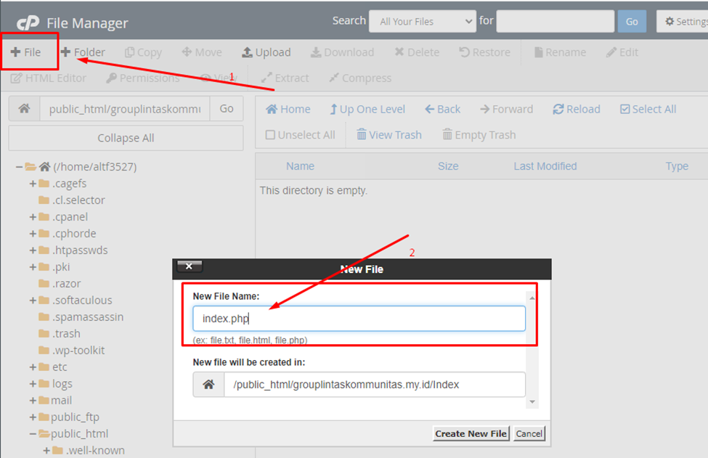Go Up One Level
This screenshot has width=708, height=458.
tap(367, 109)
